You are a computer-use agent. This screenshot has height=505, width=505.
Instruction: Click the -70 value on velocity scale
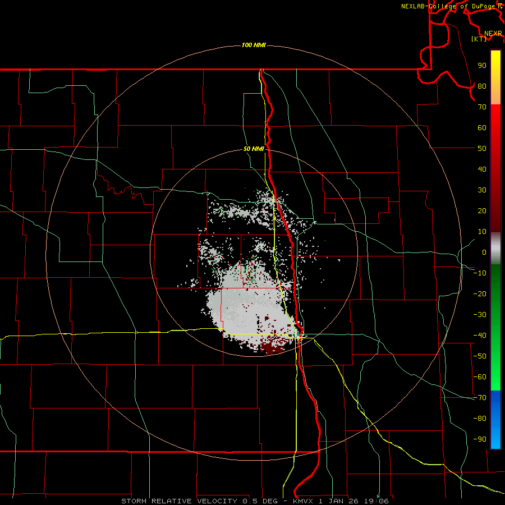tap(480, 398)
